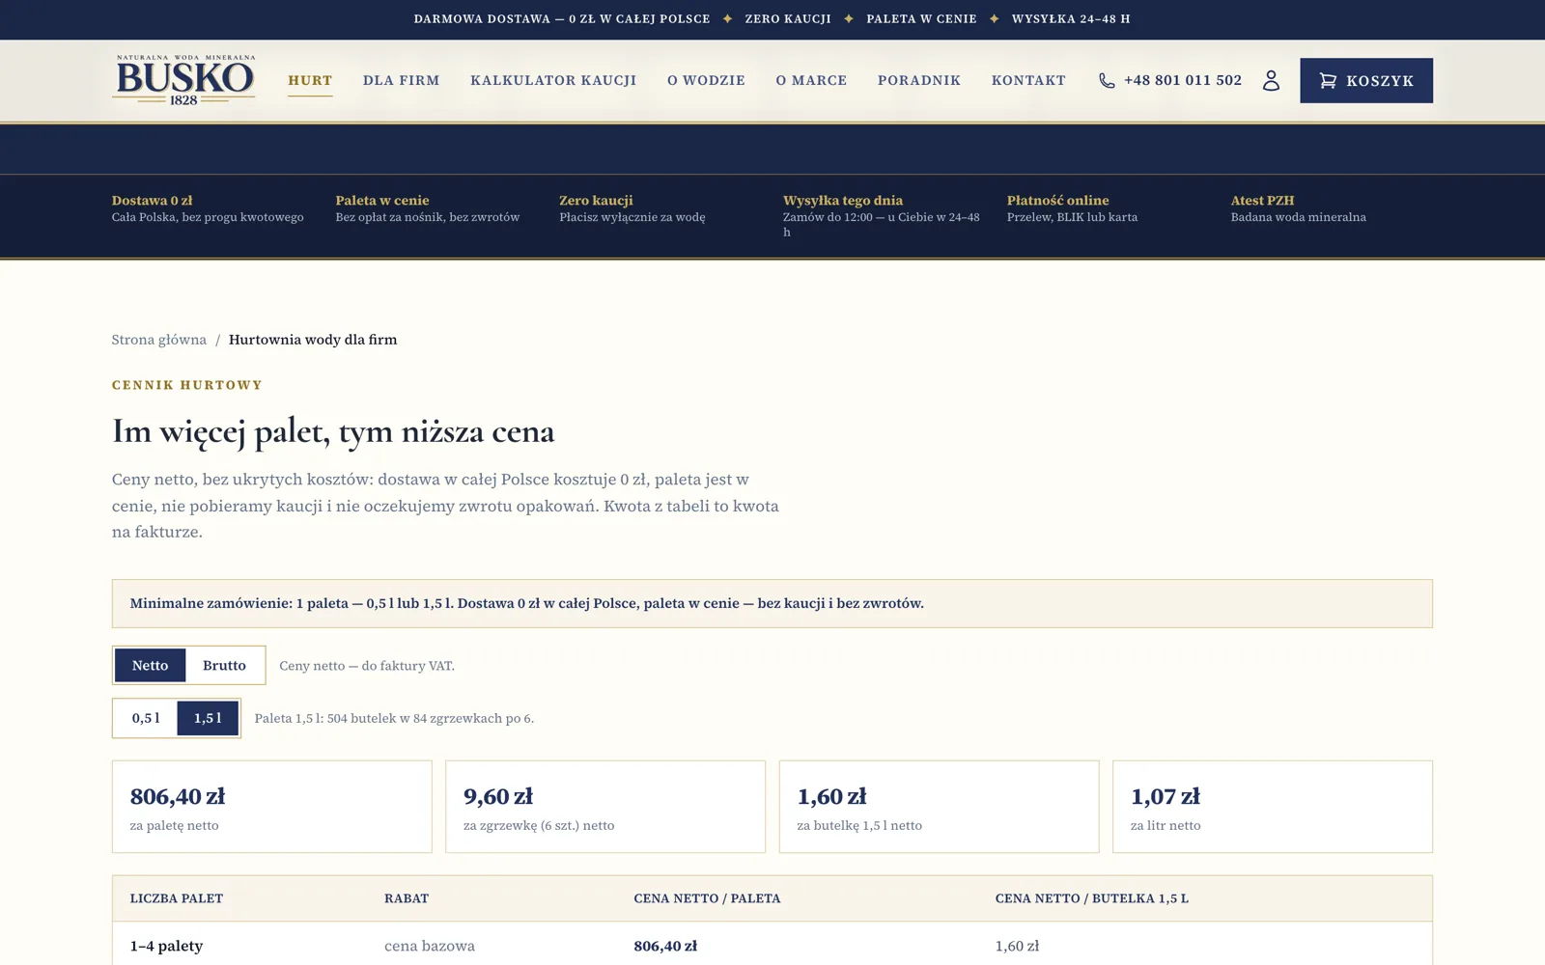Choose the 0,5 l bottle size
This screenshot has width=1545, height=965.
point(146,718)
